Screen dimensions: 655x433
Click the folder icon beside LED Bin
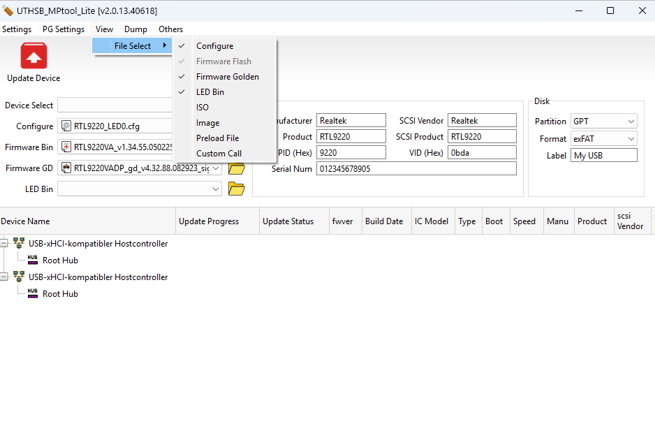tap(237, 189)
